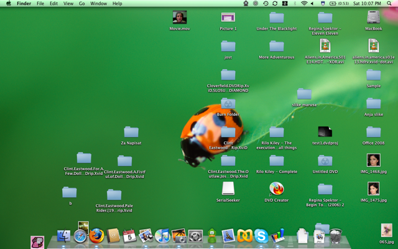Select the 065.jpg file thumbnail
This screenshot has width=398, height=249.
pos(387,231)
